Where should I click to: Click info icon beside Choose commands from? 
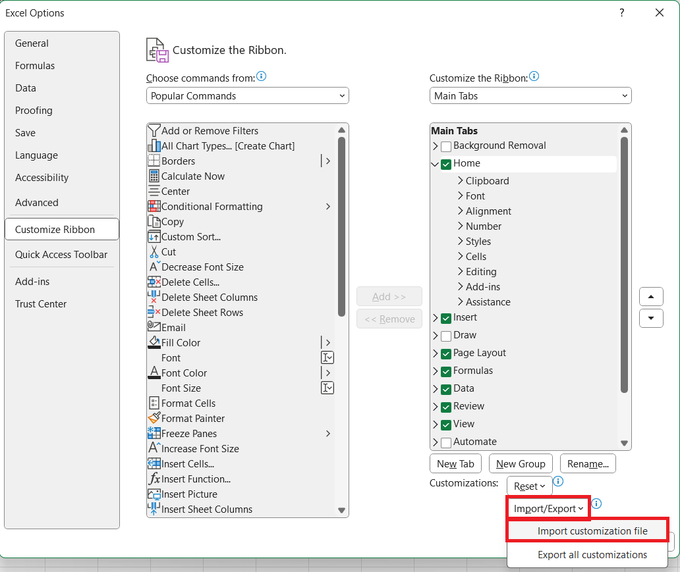click(x=261, y=77)
